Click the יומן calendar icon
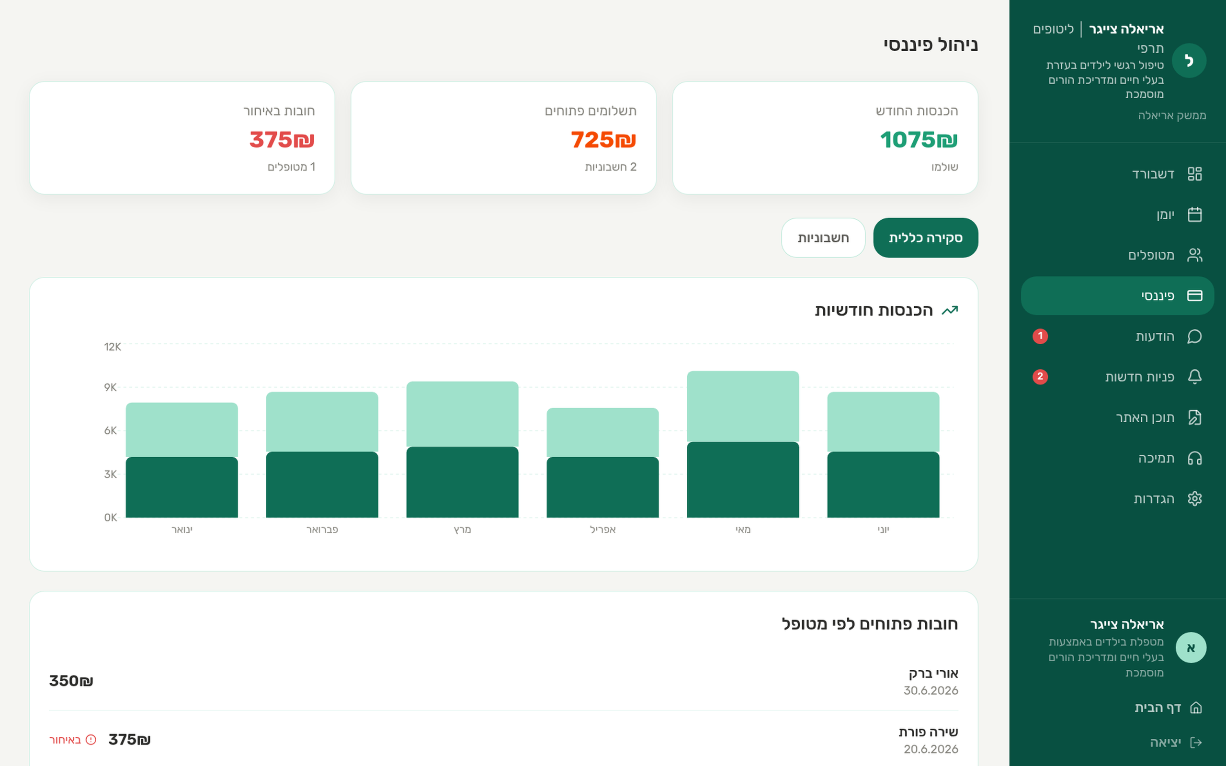Screen dimensions: 1226x766 point(1194,214)
